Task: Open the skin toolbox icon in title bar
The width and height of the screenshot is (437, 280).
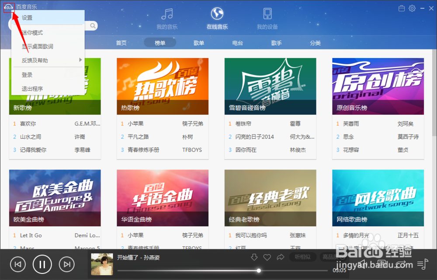Action: click(402, 8)
